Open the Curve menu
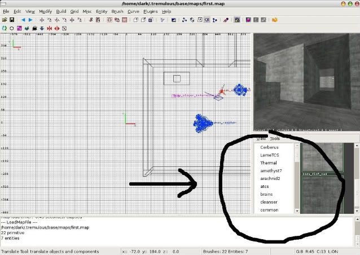The image size is (360, 255). click(x=133, y=11)
